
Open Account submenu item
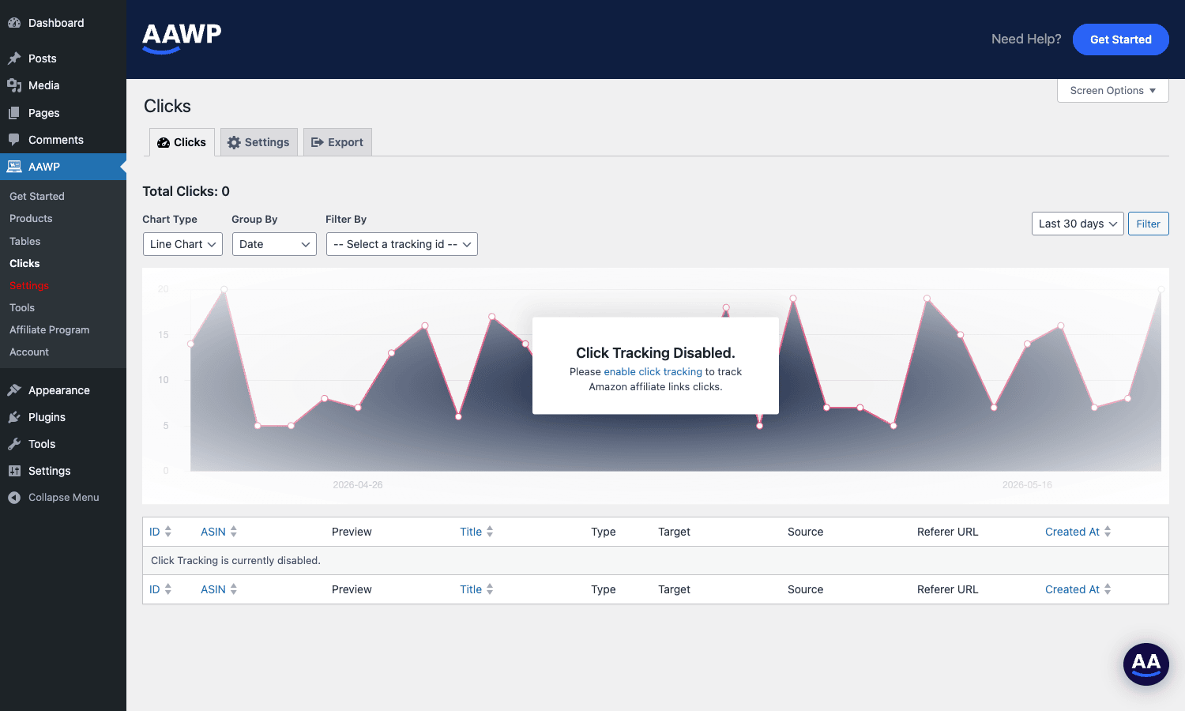(x=29, y=352)
